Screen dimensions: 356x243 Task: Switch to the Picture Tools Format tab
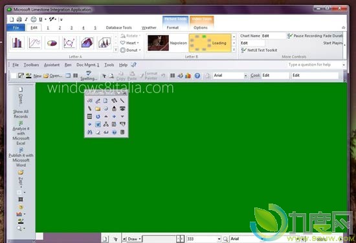(173, 27)
